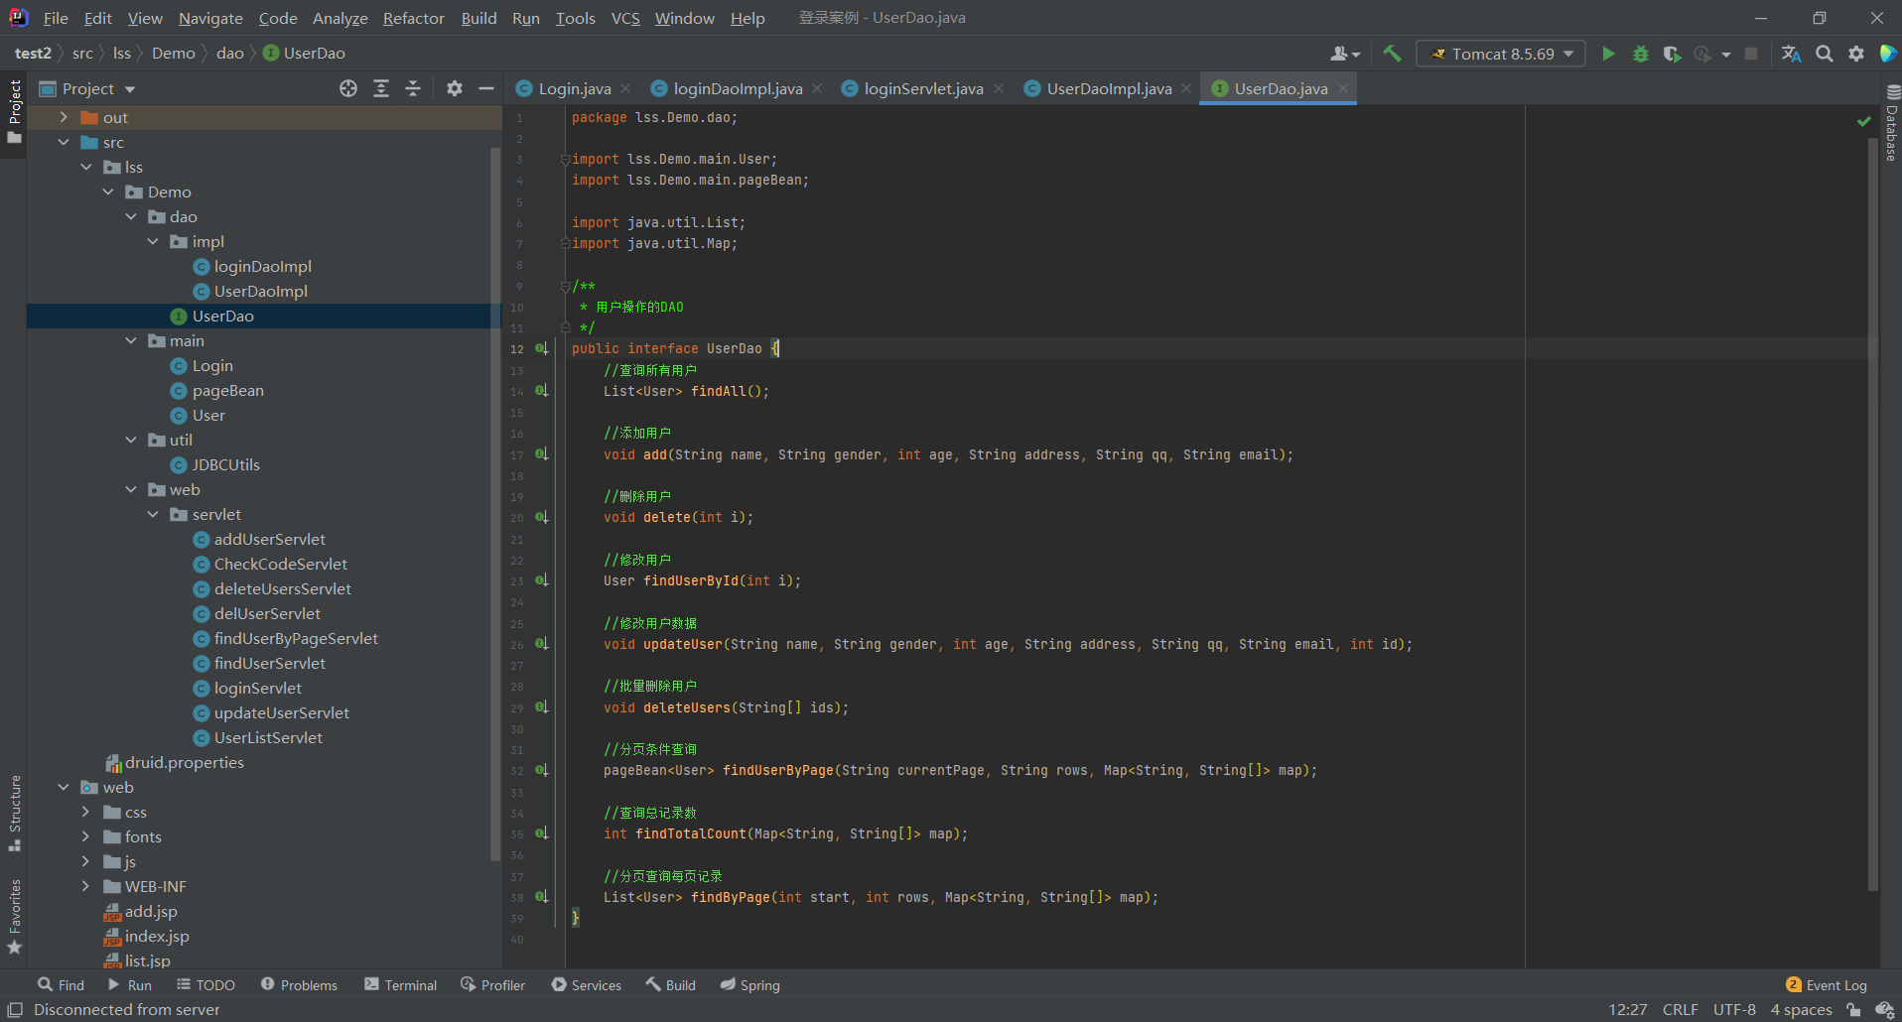Image resolution: width=1902 pixels, height=1022 pixels.
Task: Select JDBCUtils in the project tree
Action: tap(225, 464)
